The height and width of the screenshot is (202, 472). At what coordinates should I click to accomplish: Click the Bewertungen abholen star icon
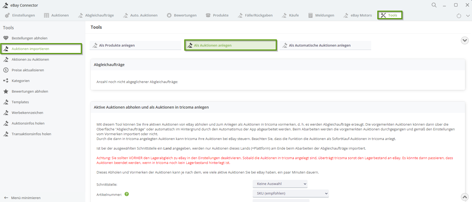6,91
